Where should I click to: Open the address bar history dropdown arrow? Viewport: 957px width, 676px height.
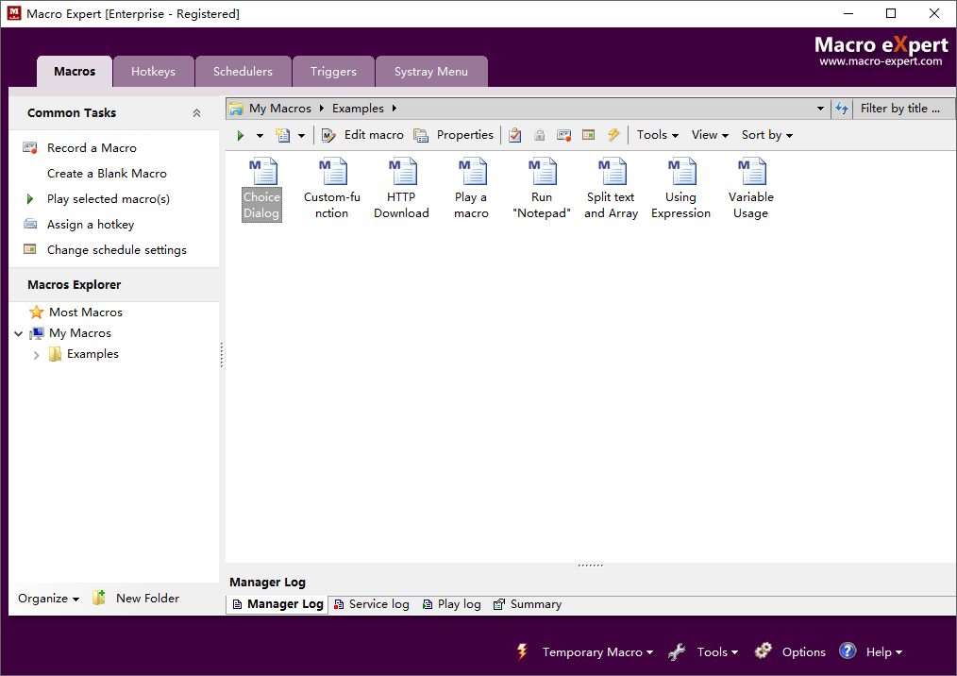point(820,109)
